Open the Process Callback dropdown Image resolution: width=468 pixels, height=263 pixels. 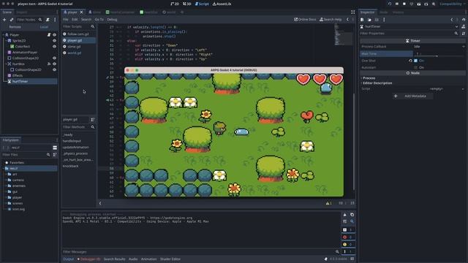coord(439,47)
